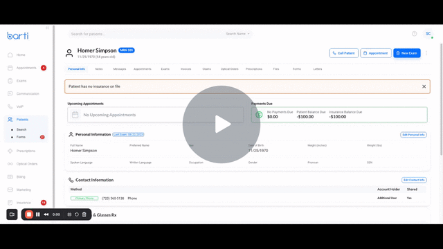Restart recording using the circular arrow icon
Viewport: 443px width, 249px height.
pos(77,214)
